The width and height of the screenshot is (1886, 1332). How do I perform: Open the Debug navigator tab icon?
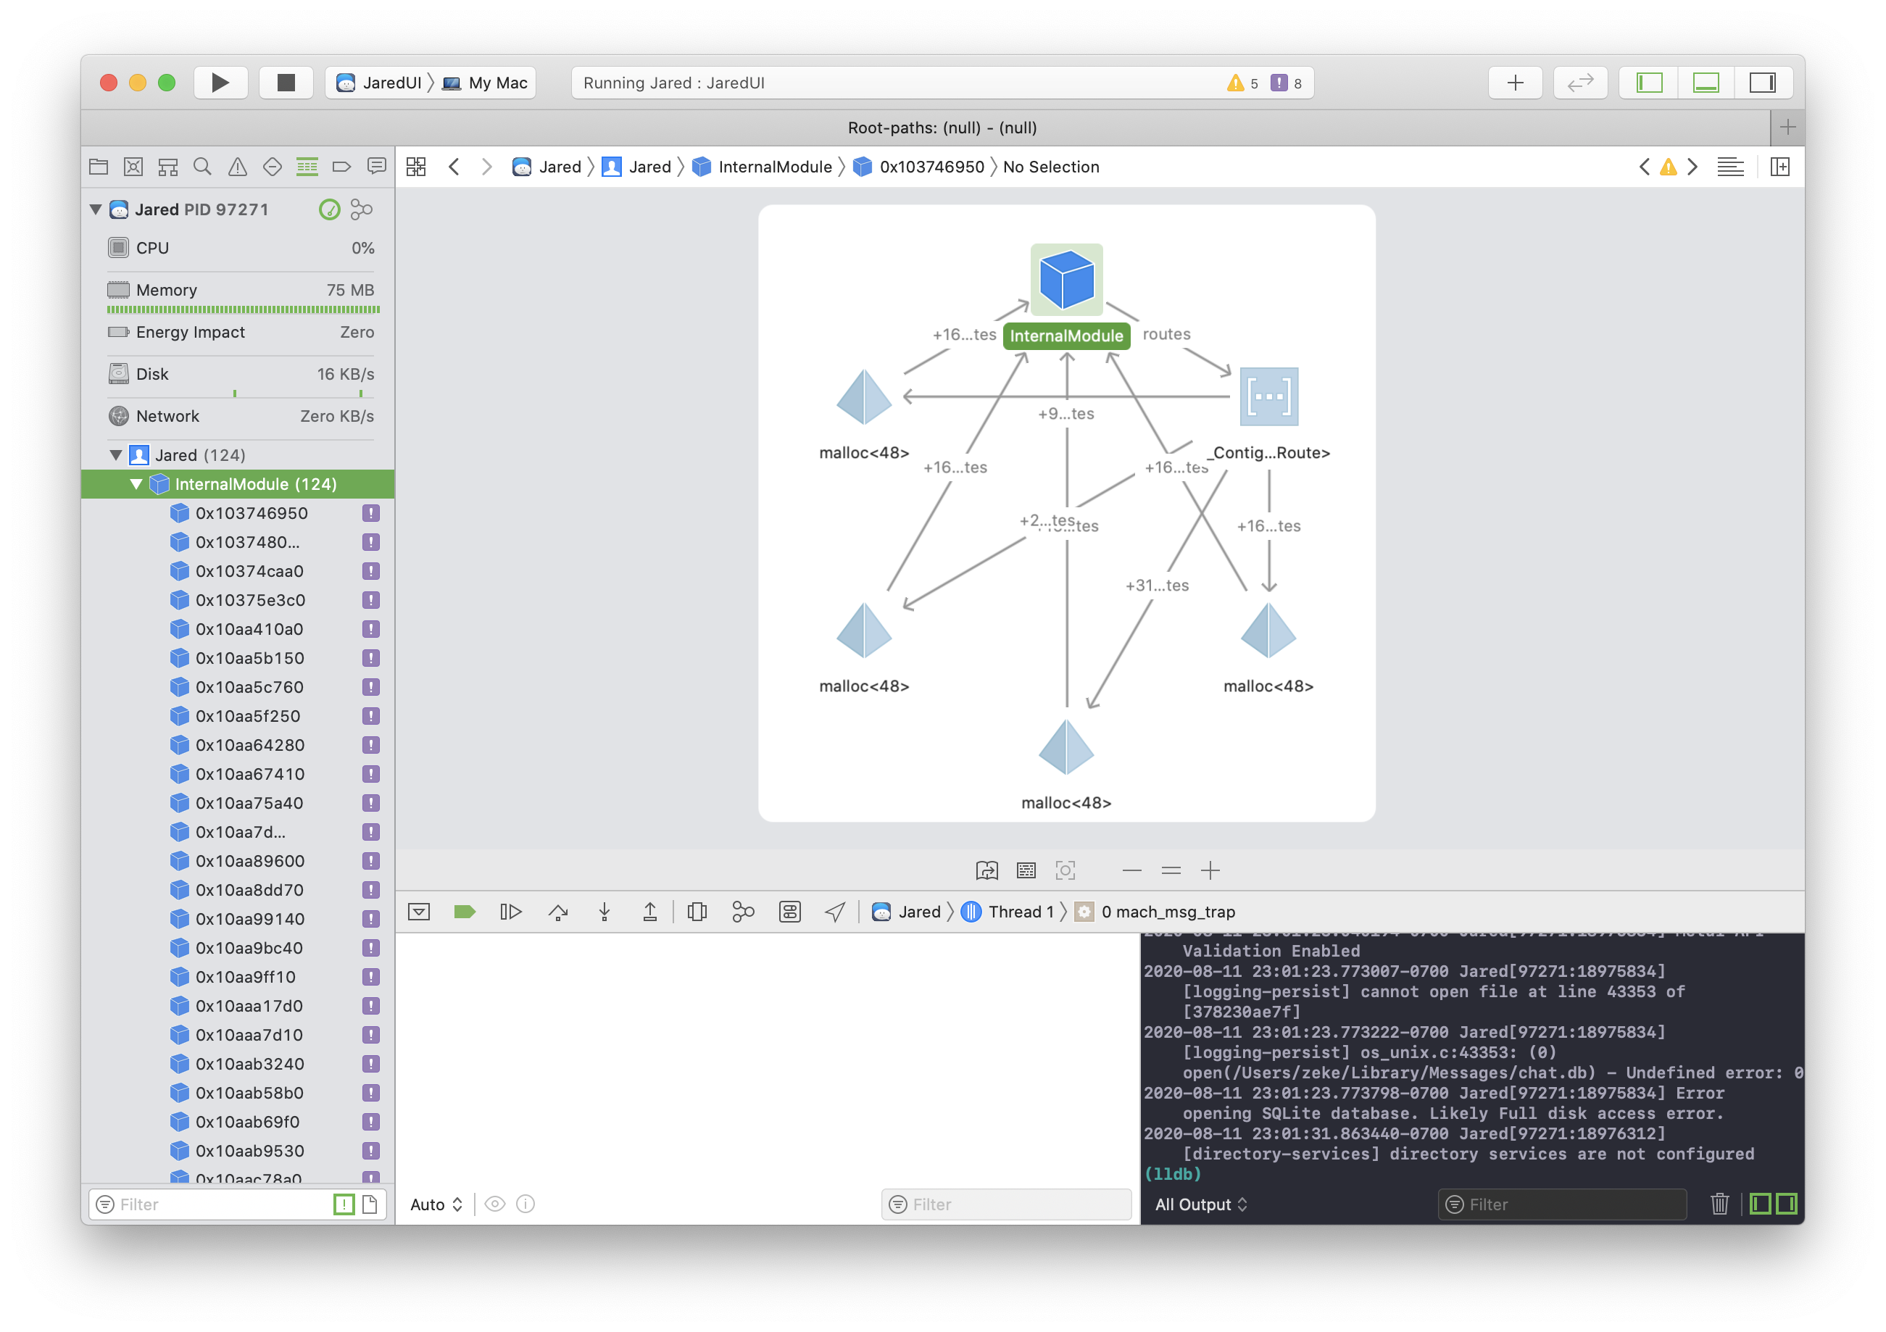click(x=307, y=167)
